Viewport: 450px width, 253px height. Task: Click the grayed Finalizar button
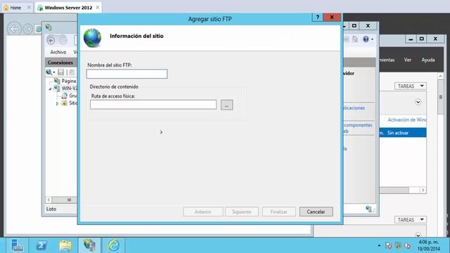[x=278, y=212]
